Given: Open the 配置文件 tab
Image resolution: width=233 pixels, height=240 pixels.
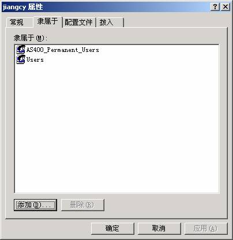Looking at the screenshot, I should (x=78, y=22).
